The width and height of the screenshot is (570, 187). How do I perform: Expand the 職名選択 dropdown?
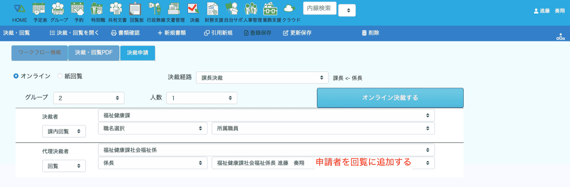click(152, 128)
